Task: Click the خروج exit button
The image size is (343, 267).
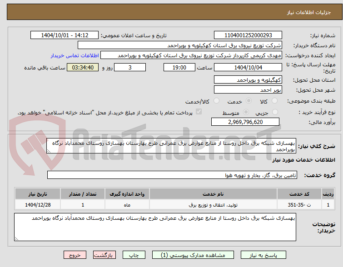Action: [x=75, y=255]
